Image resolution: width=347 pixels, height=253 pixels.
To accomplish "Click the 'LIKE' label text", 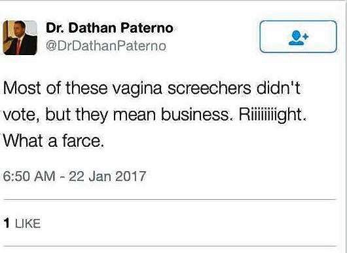I will tap(28, 224).
